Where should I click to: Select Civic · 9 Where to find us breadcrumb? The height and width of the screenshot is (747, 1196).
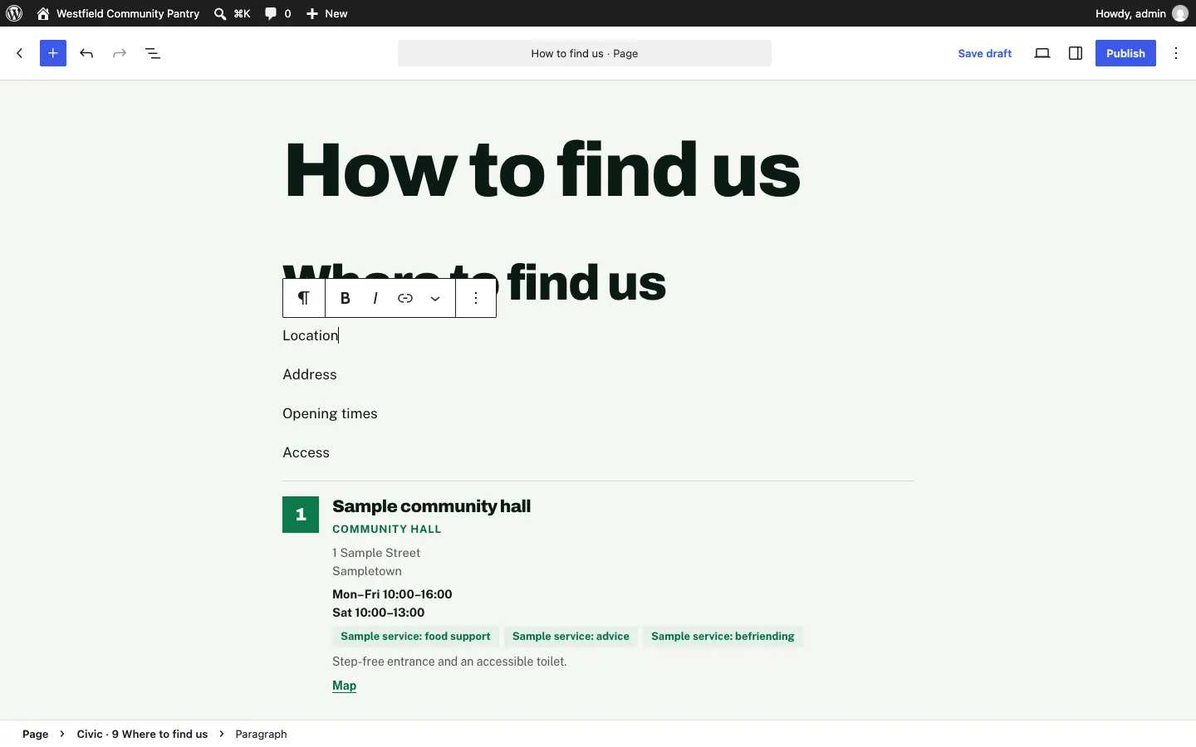pos(142,735)
